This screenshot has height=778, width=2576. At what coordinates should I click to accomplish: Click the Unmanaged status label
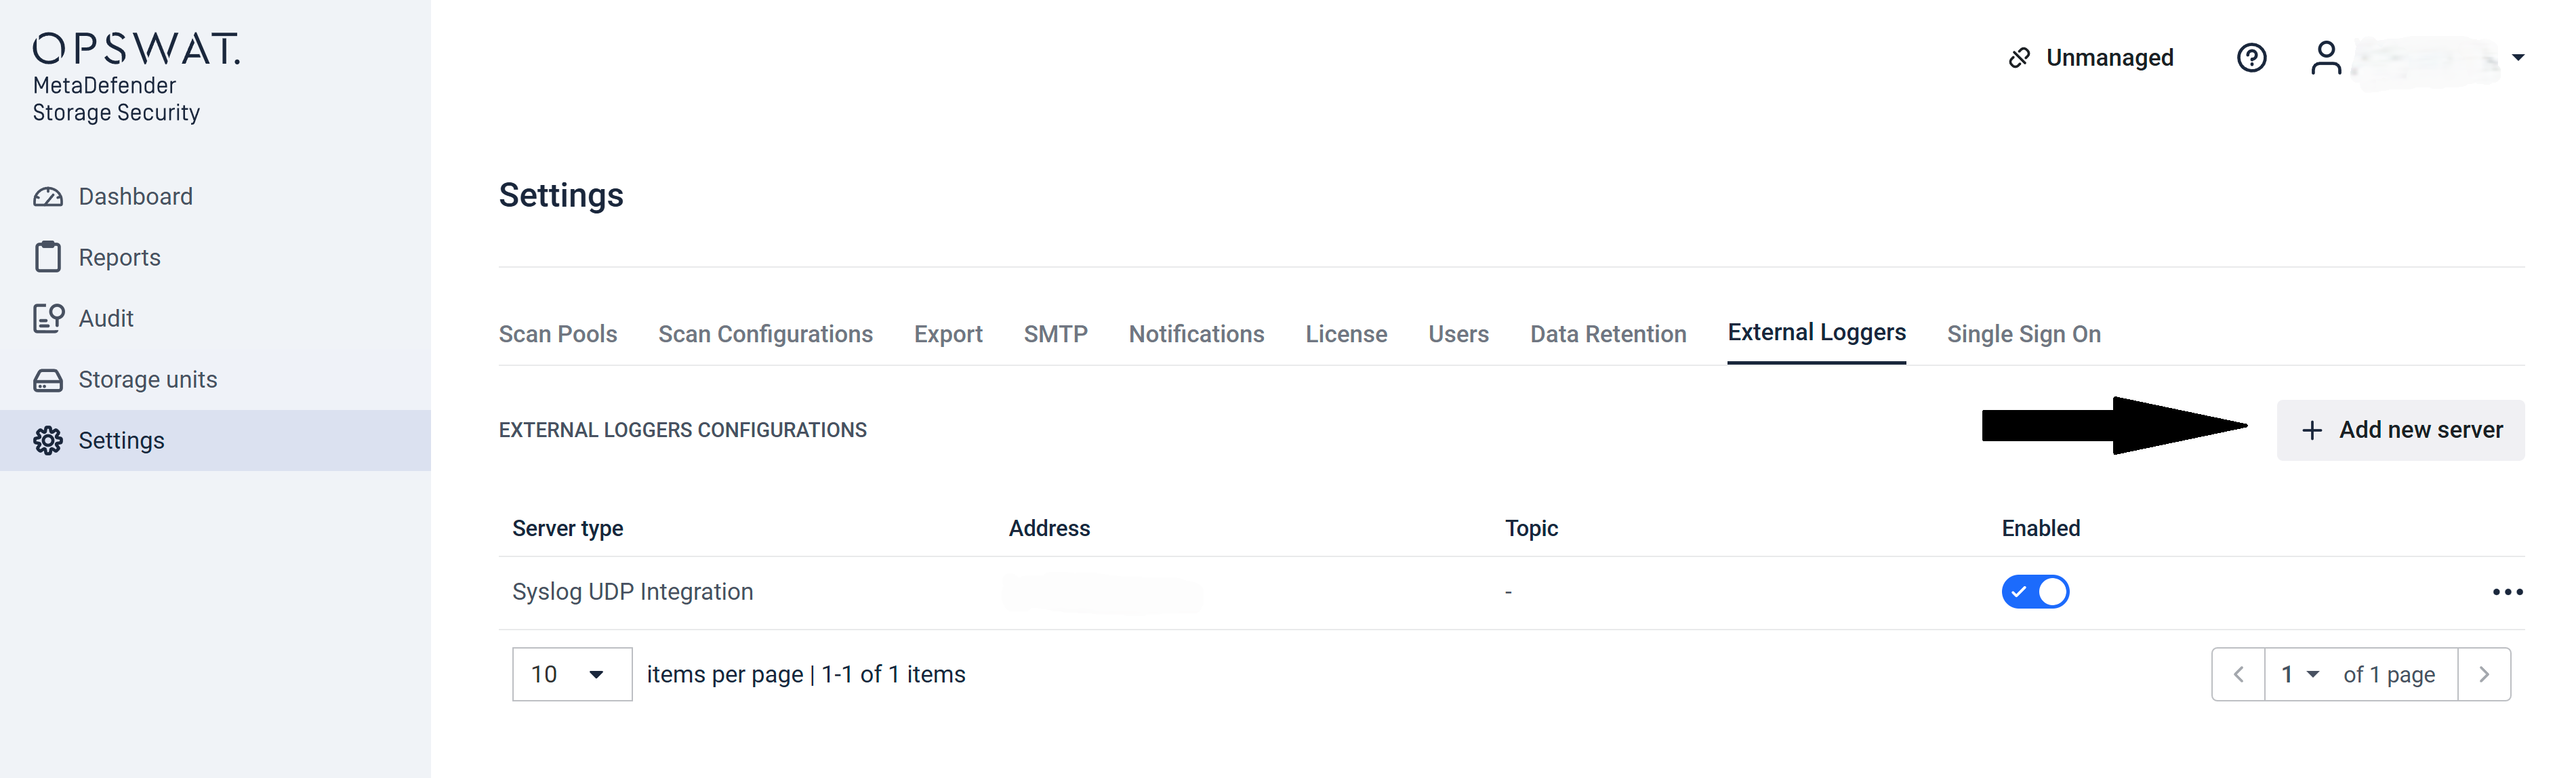pos(2109,58)
